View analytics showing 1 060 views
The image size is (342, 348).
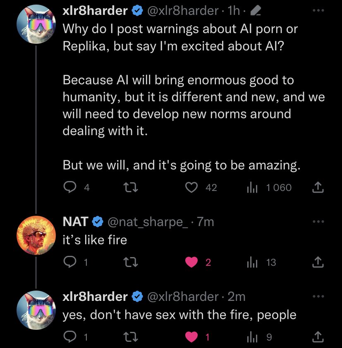252,188
